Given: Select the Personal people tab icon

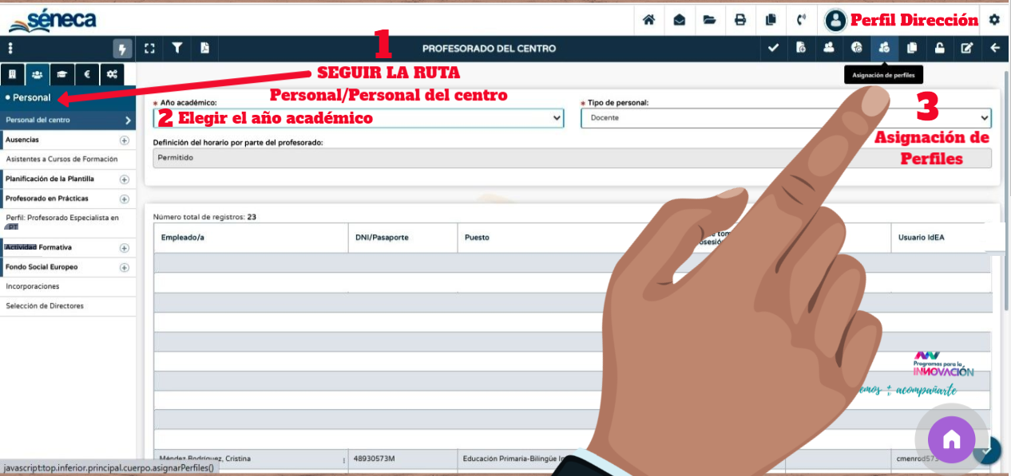Looking at the screenshot, I should [37, 74].
